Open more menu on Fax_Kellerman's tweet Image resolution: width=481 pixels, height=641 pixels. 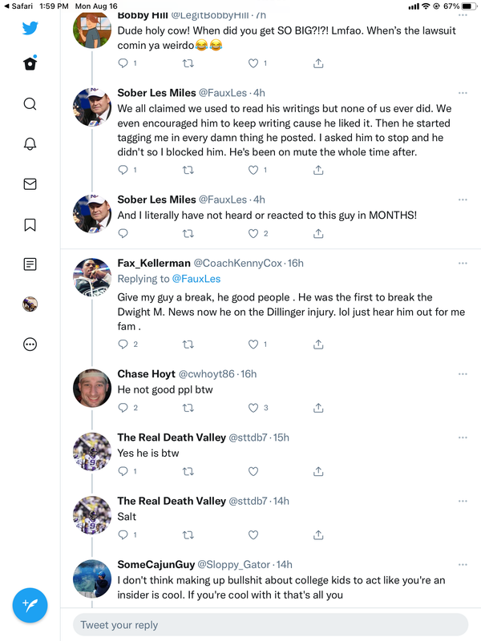point(463,263)
